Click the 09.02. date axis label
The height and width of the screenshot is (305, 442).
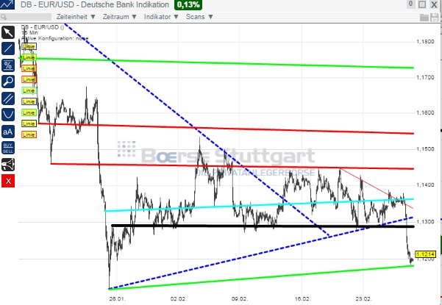pyautogui.click(x=240, y=298)
